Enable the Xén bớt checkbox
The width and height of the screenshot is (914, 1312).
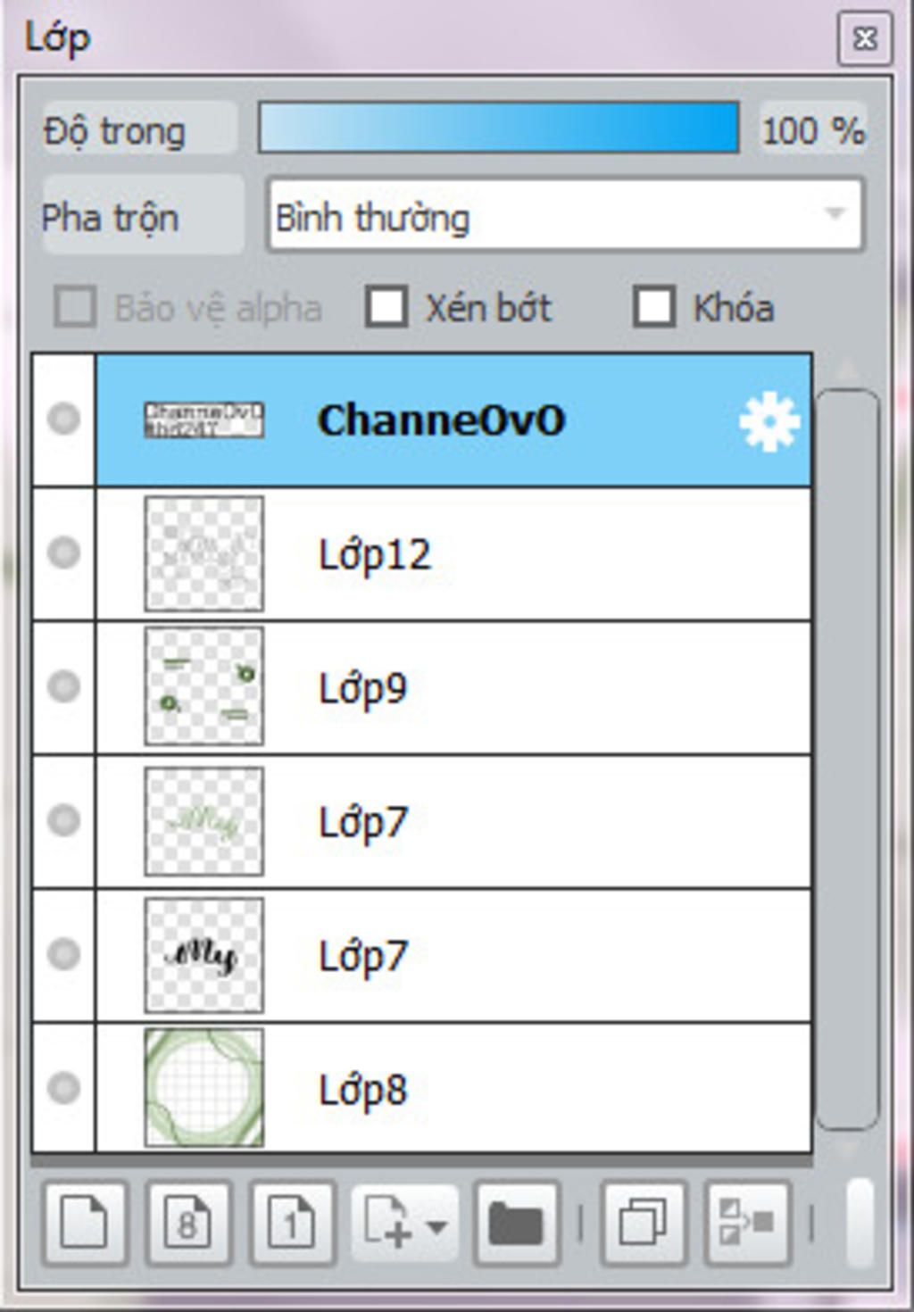tap(386, 307)
